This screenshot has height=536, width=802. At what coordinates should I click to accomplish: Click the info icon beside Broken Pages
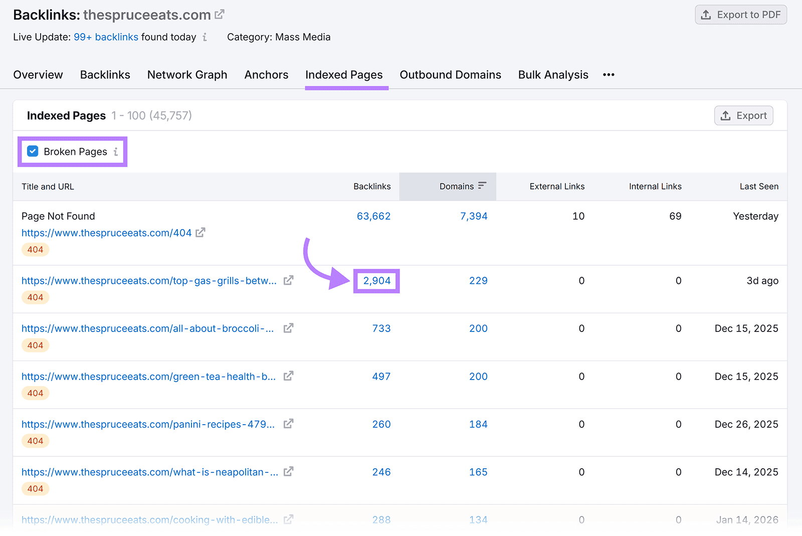pos(116,151)
